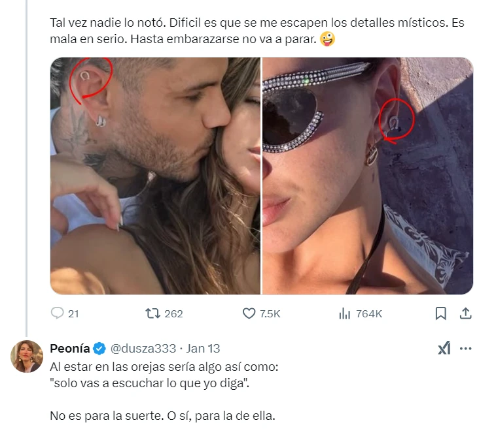Open the left photo of the couple kissing
This screenshot has height=429, width=479.
[x=155, y=176]
